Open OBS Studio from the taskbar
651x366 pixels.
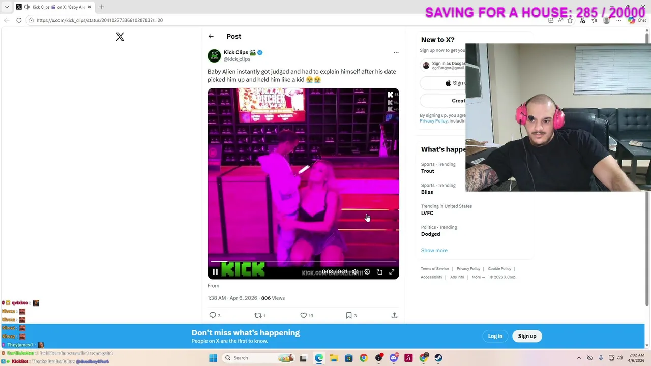pyautogui.click(x=378, y=358)
